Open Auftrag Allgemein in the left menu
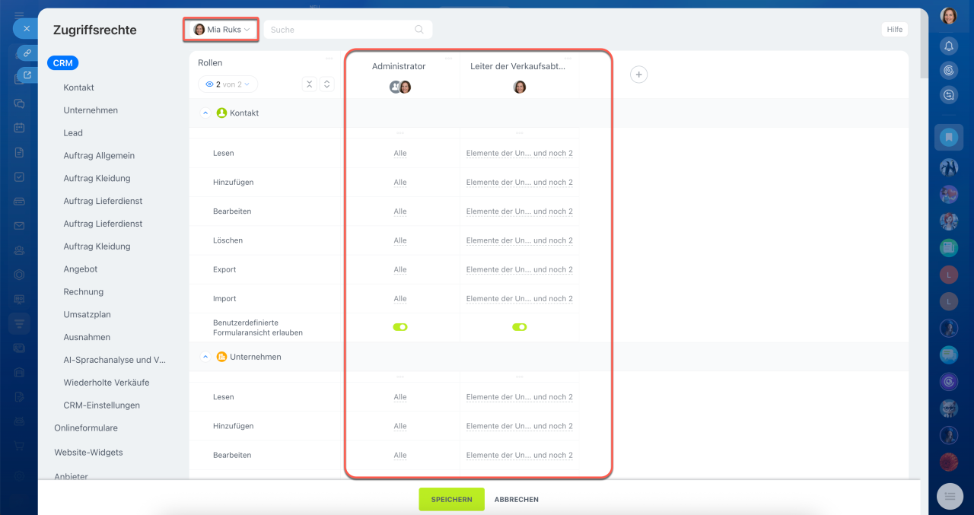 click(x=99, y=156)
